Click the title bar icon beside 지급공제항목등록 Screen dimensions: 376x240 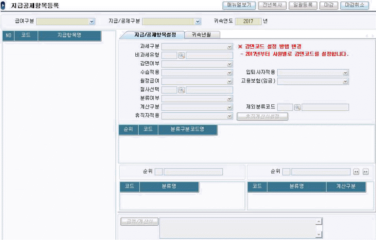[x=4, y=6]
